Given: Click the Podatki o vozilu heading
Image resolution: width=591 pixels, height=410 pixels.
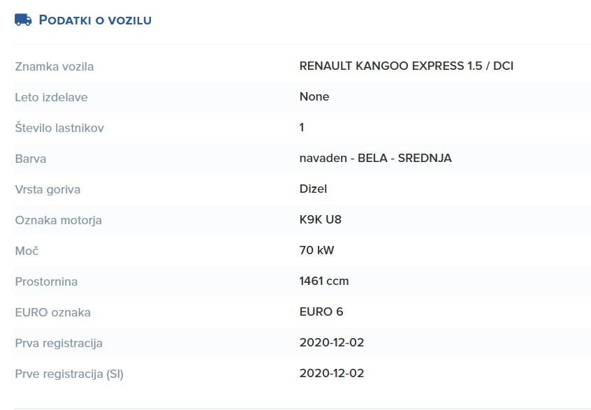Looking at the screenshot, I should [95, 20].
